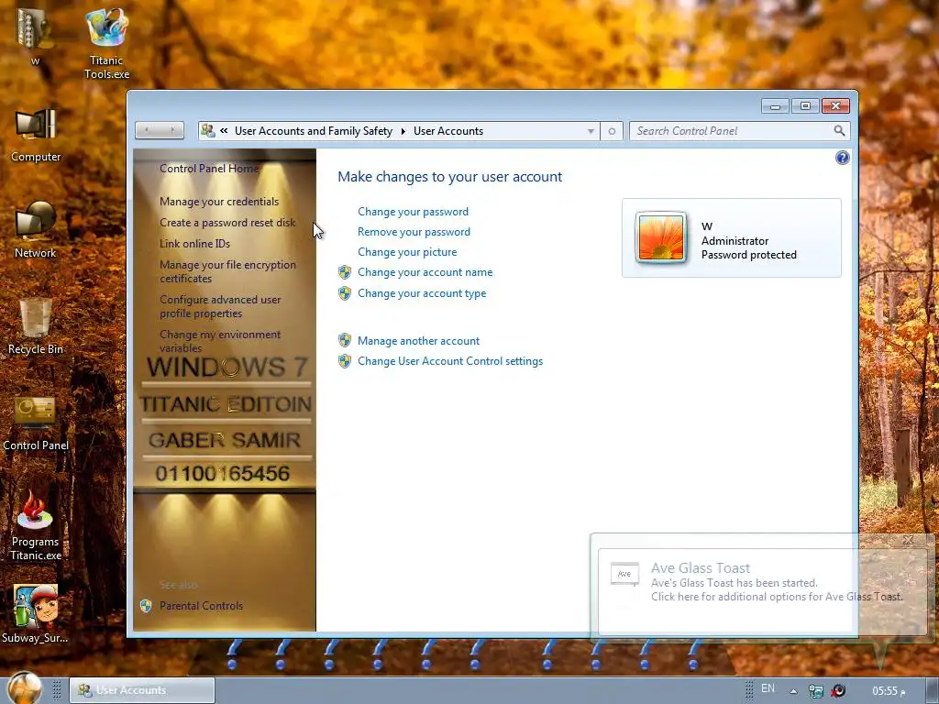Open Change my environment variables
Image resolution: width=939 pixels, height=704 pixels.
(220, 341)
